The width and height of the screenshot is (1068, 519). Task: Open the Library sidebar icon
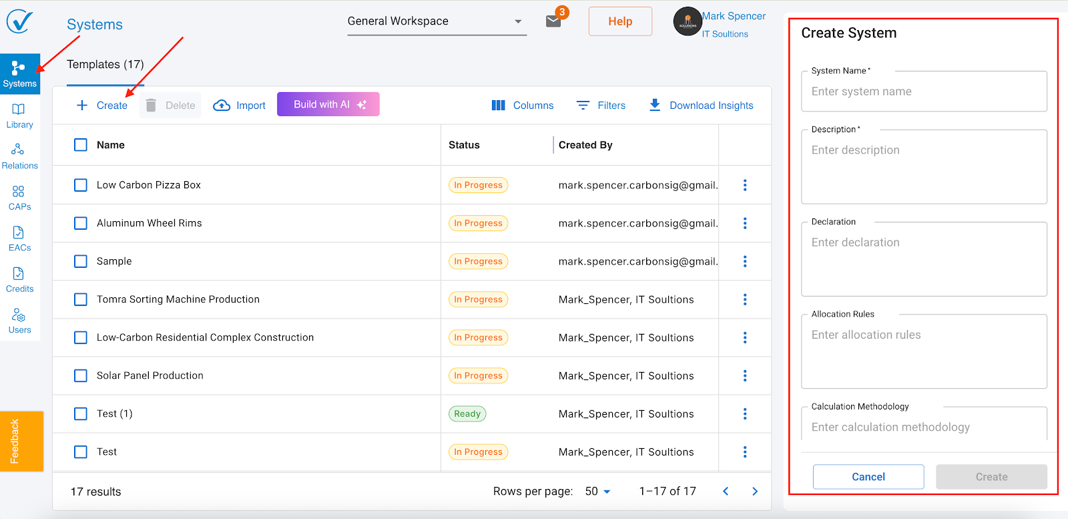[19, 116]
